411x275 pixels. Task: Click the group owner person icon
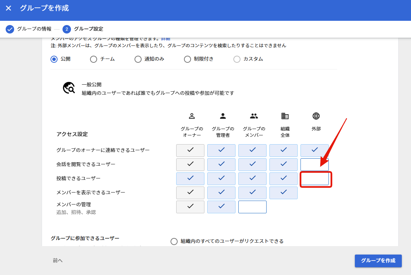[192, 116]
